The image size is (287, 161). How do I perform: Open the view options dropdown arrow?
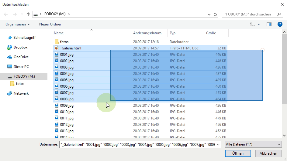point(259,24)
